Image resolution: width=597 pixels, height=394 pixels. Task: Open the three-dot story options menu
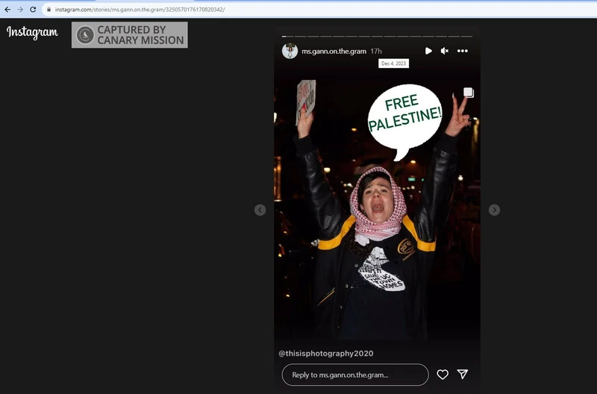(x=462, y=51)
